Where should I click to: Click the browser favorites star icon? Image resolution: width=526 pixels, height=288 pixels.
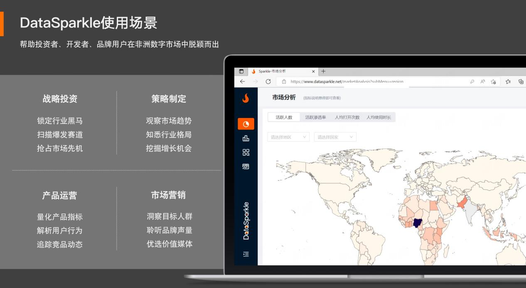point(493,82)
